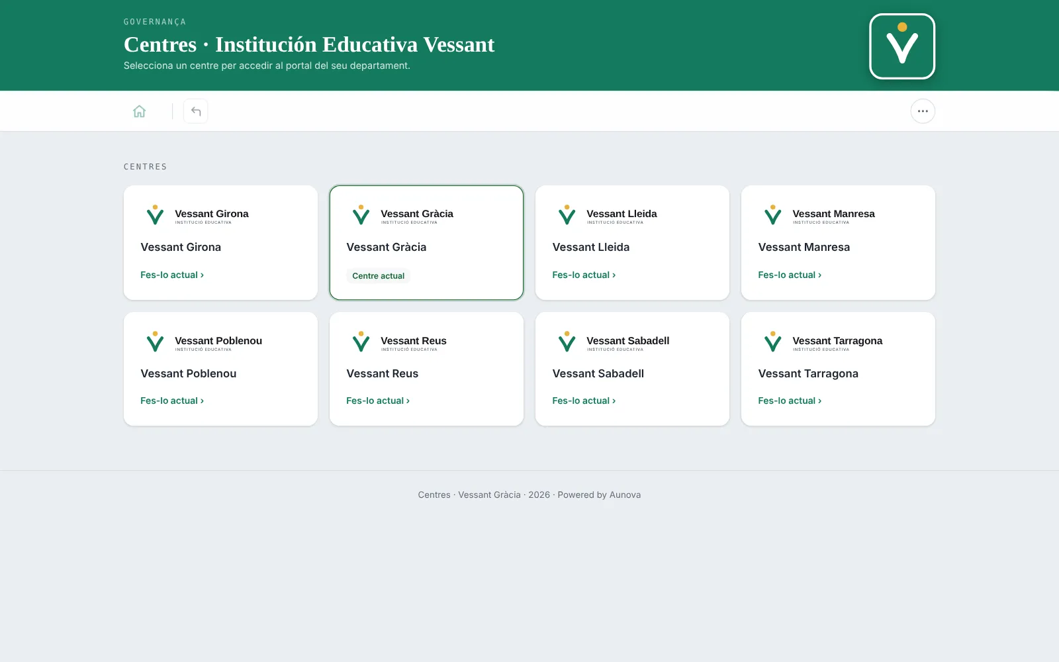
Task: Open the Vessant Reus card title
Action: coord(383,373)
